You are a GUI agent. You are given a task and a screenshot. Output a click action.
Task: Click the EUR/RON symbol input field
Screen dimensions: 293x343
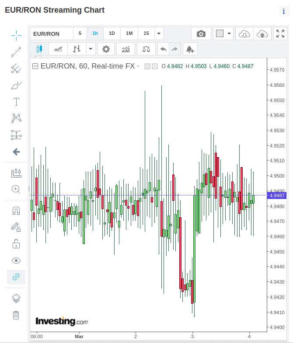pos(52,34)
